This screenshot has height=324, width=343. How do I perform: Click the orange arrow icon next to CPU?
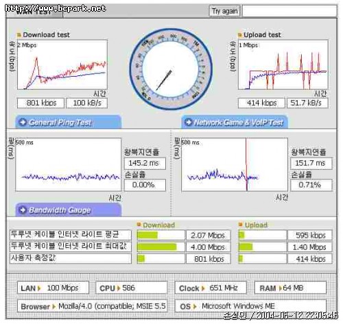click(x=119, y=288)
